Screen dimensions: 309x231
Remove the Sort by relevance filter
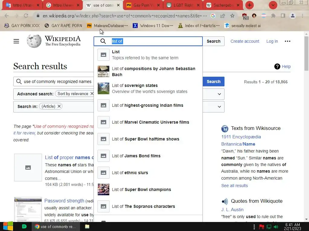point(92,94)
